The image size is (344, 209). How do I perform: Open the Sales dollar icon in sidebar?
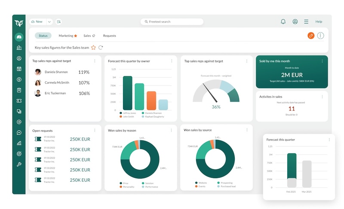click(19, 79)
